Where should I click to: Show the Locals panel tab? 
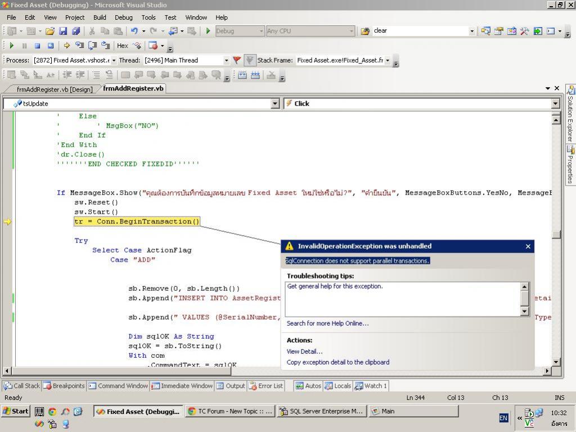coord(337,386)
